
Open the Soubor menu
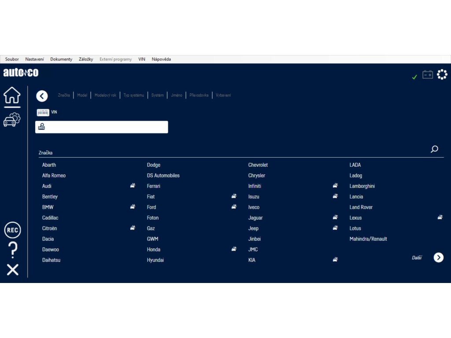pos(12,59)
